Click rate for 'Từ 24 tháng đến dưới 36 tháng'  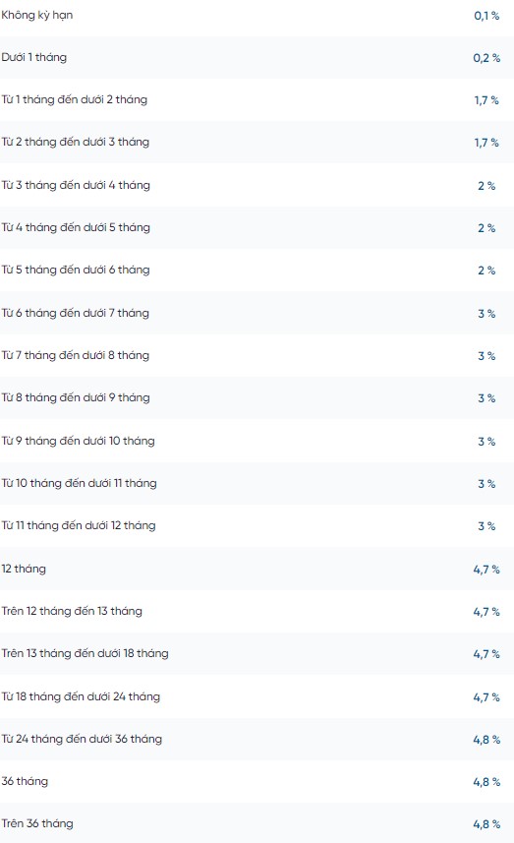(486, 740)
